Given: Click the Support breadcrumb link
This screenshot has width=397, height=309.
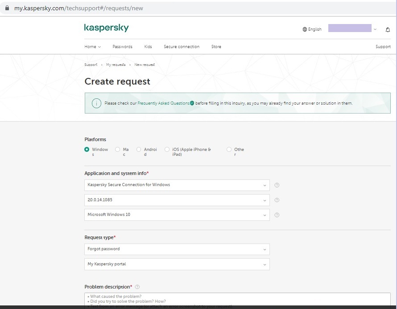Looking at the screenshot, I should tap(91, 65).
